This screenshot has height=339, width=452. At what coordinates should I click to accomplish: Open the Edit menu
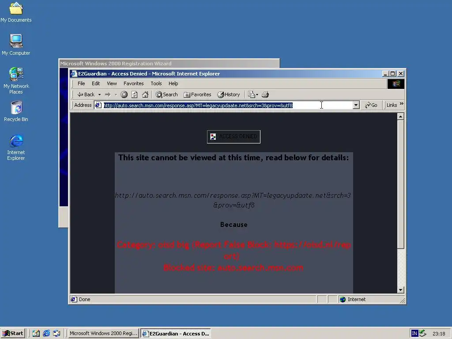[96, 83]
